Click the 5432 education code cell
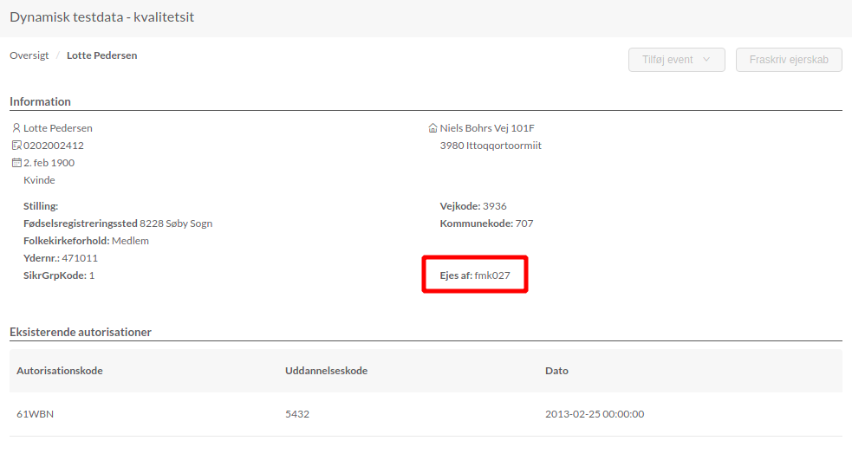Viewport: 852px width, 460px height. tap(297, 414)
